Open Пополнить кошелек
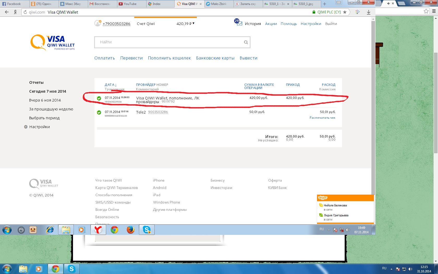 [169, 58]
